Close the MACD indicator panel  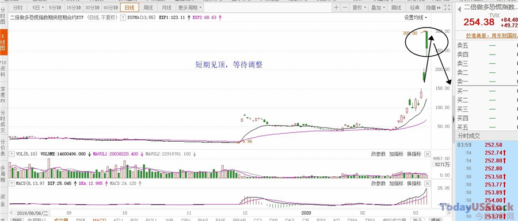(427, 183)
